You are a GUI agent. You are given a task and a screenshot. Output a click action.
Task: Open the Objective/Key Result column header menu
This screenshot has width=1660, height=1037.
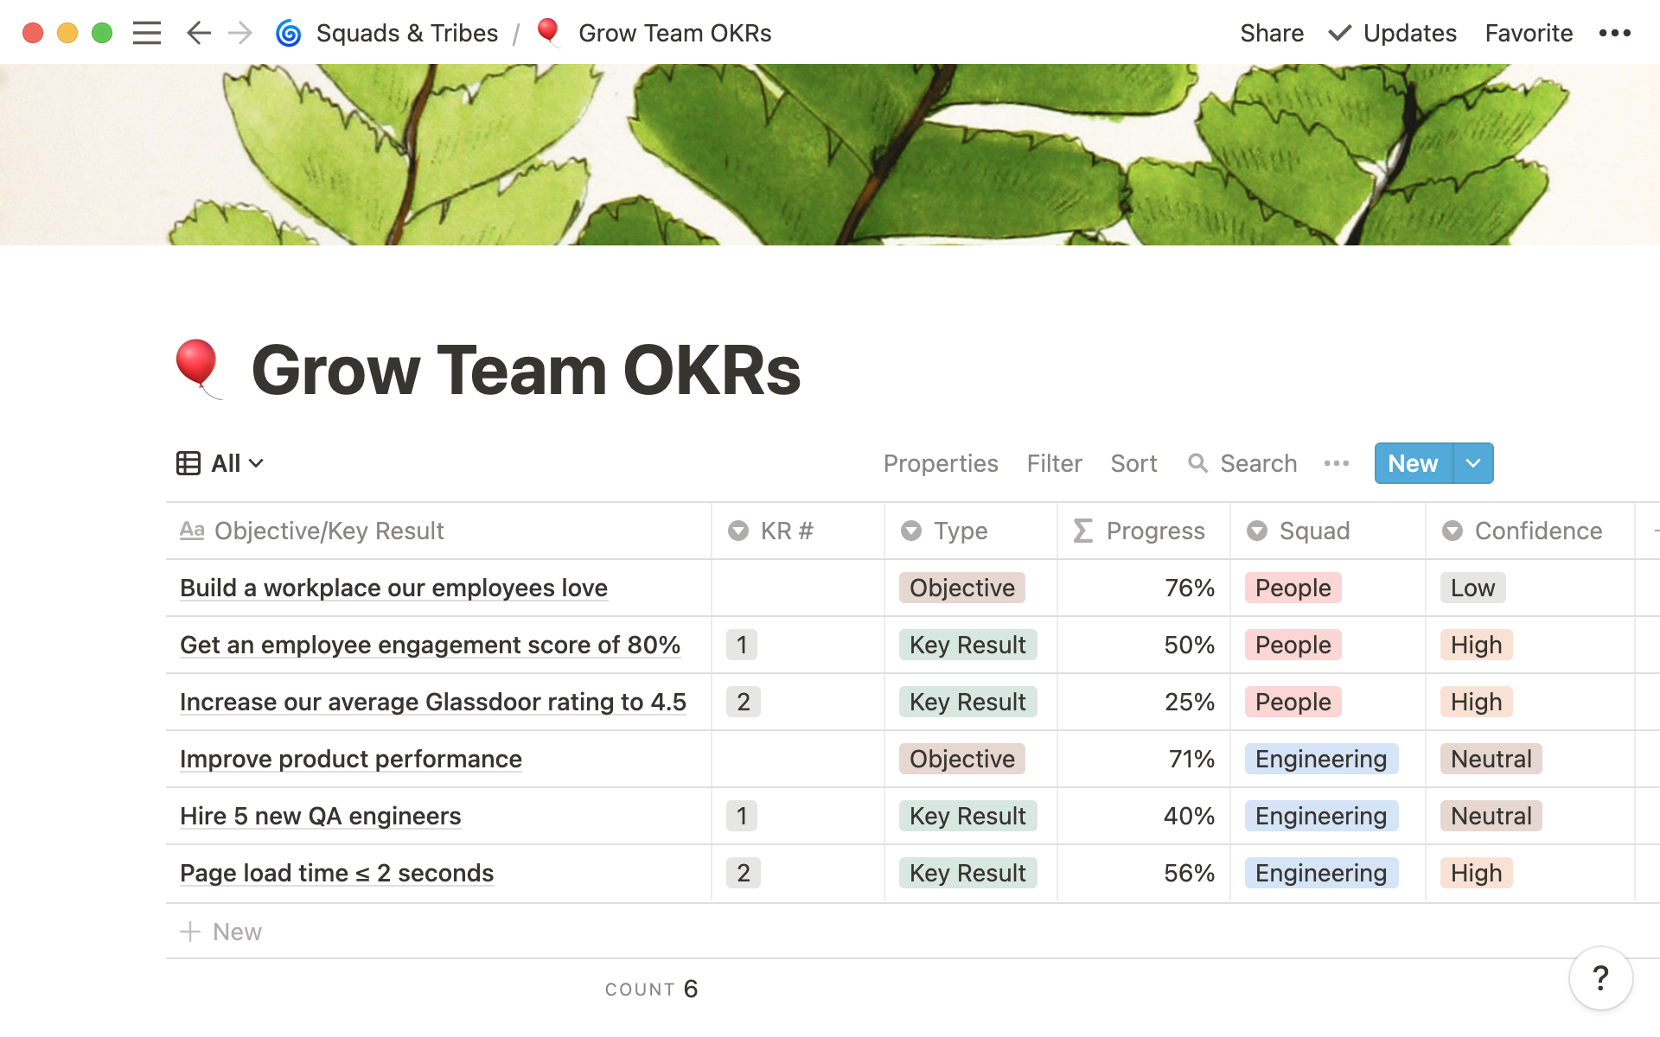pyautogui.click(x=438, y=531)
